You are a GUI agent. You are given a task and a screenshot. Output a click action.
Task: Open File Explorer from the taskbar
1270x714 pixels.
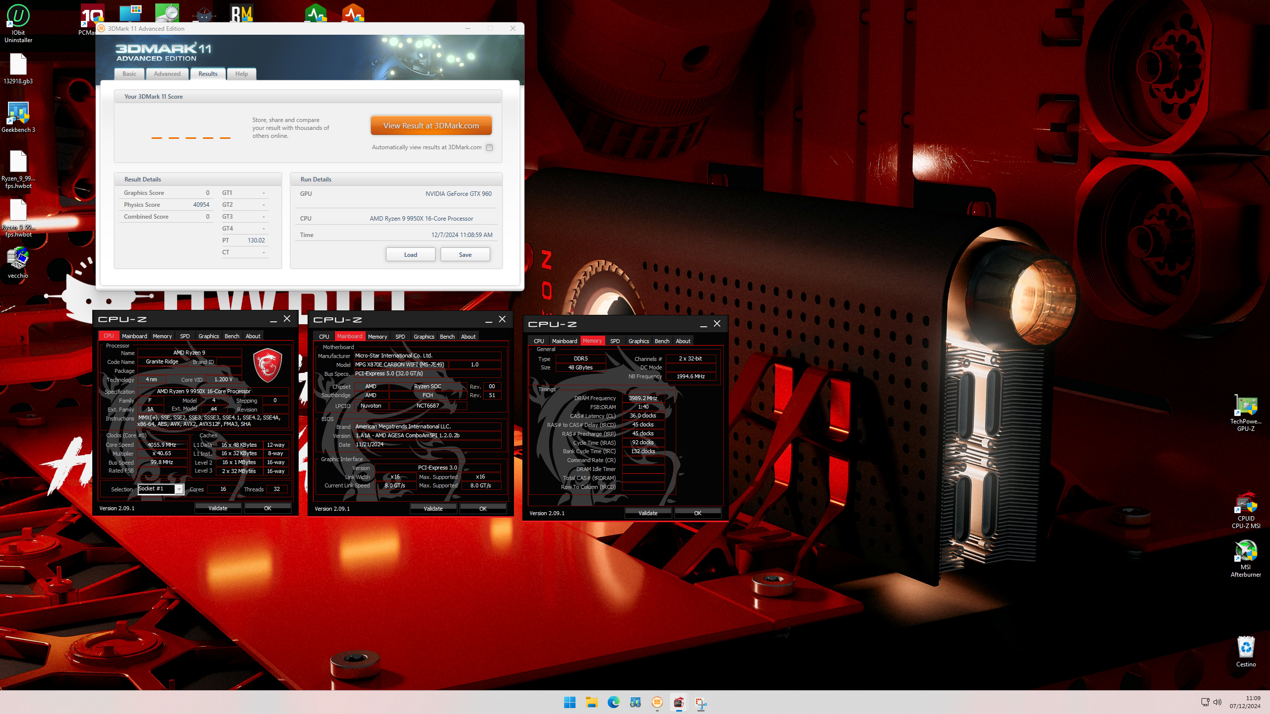[x=591, y=702]
